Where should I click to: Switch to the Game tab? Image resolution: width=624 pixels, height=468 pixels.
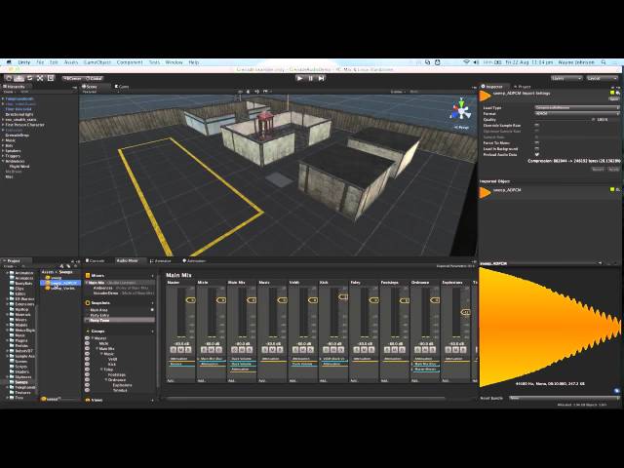122,87
